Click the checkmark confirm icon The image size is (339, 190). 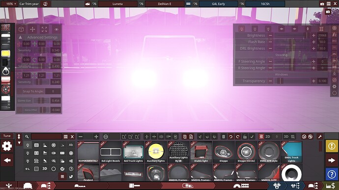coord(252,137)
